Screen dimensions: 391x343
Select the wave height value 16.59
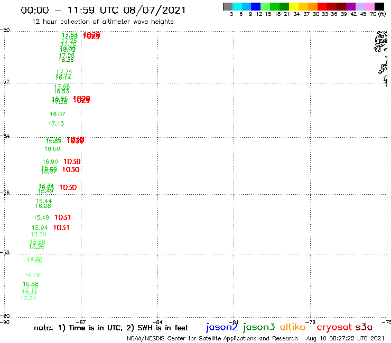click(x=52, y=149)
